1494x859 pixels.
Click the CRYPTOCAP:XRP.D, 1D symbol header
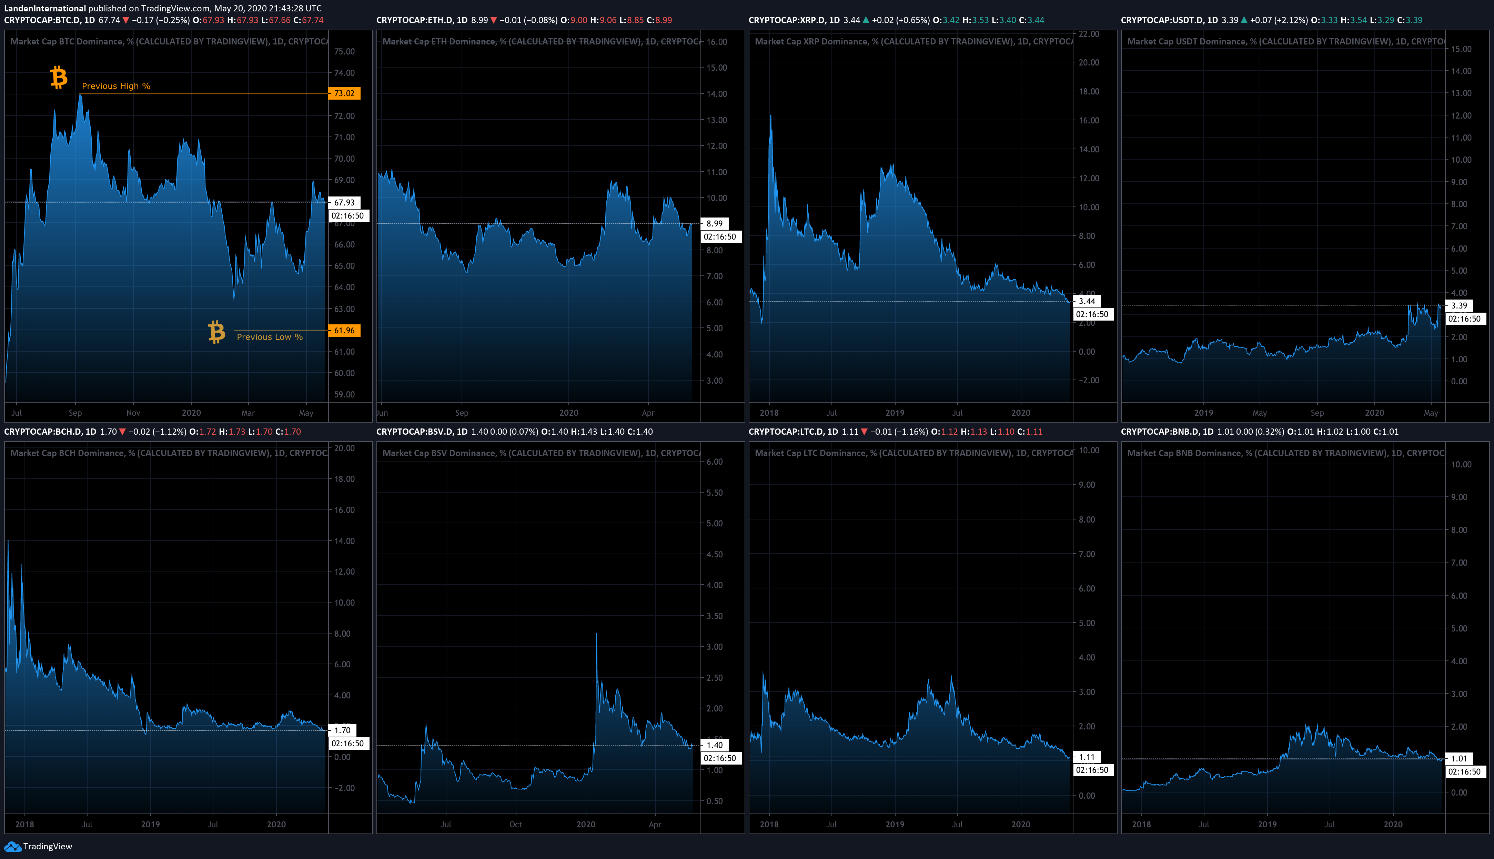[x=794, y=20]
